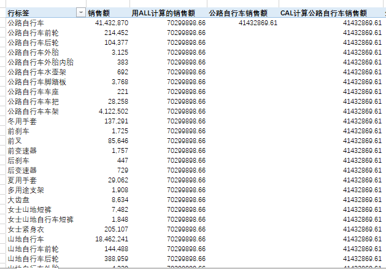
Task: Click the 公路自行车车座 row label
Action: 33,92
